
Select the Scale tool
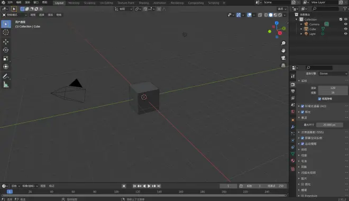coord(6,58)
